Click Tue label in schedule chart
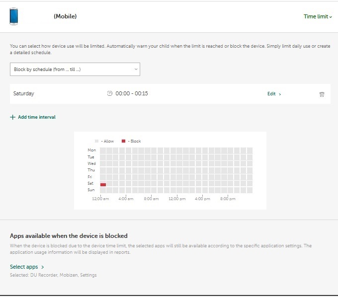Viewport: 338px width, 297px height. [91, 157]
